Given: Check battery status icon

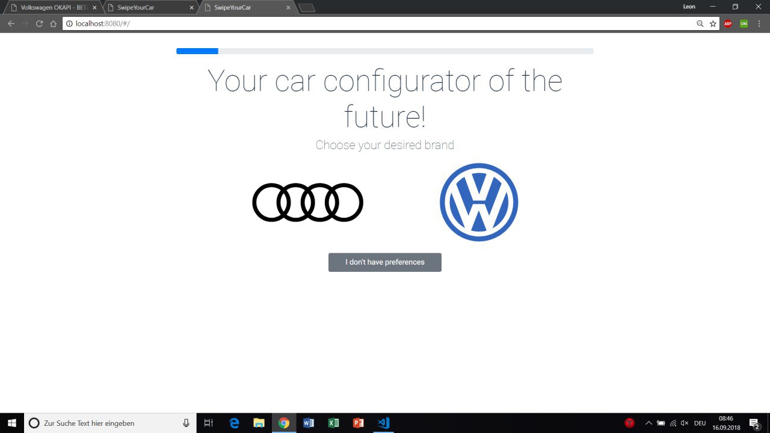Looking at the screenshot, I should point(661,423).
